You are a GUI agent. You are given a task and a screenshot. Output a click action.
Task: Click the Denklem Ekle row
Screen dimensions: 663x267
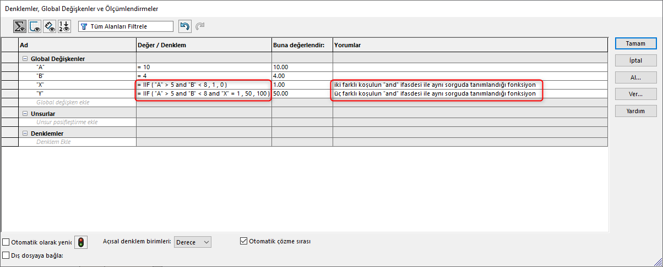(77, 142)
